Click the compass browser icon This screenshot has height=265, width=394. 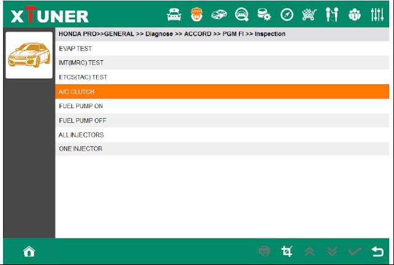pos(287,15)
